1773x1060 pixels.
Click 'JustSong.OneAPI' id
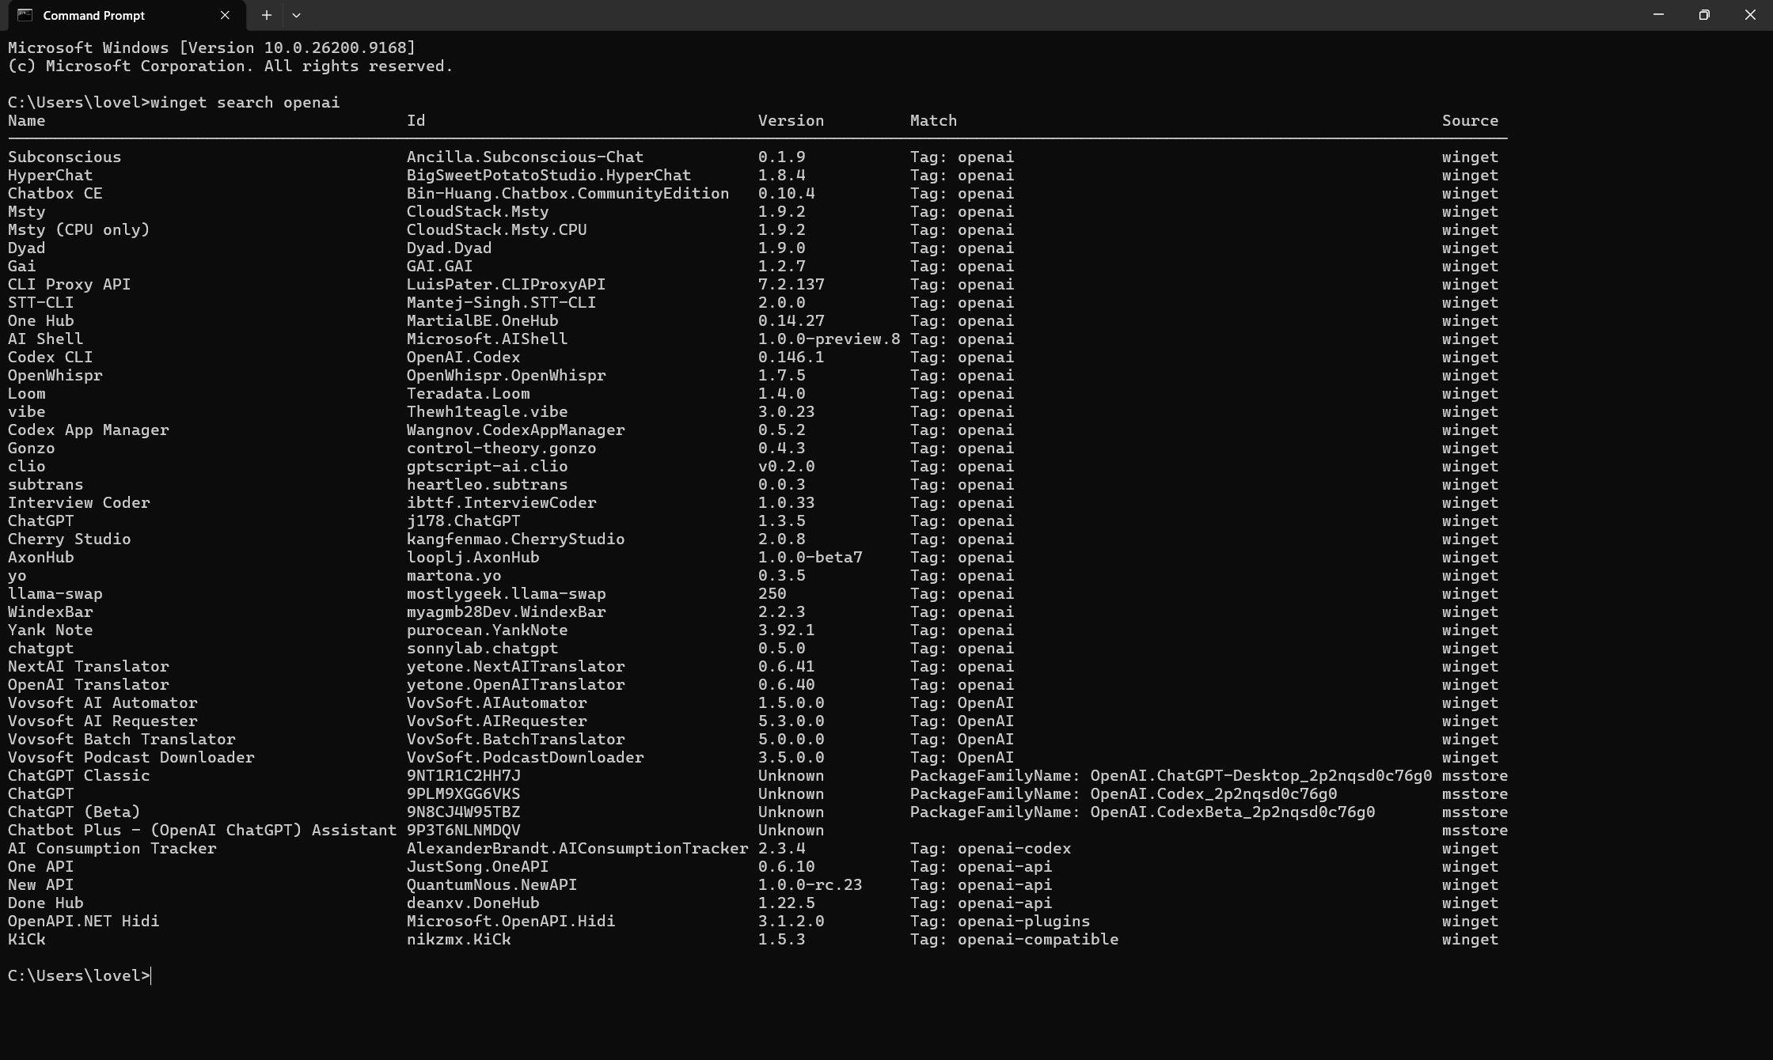click(478, 866)
